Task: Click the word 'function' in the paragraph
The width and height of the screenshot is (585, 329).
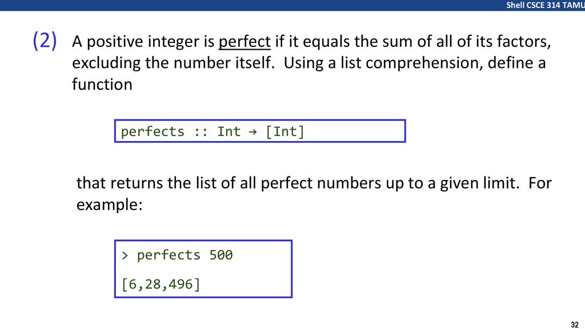Action: click(102, 85)
